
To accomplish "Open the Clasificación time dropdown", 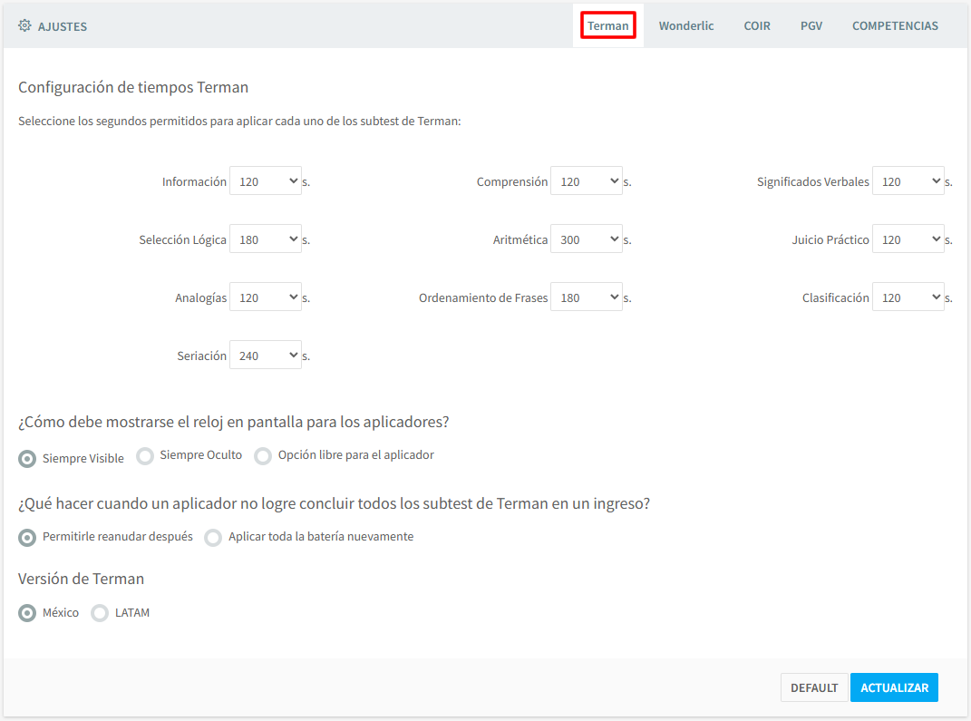I will (x=908, y=297).
